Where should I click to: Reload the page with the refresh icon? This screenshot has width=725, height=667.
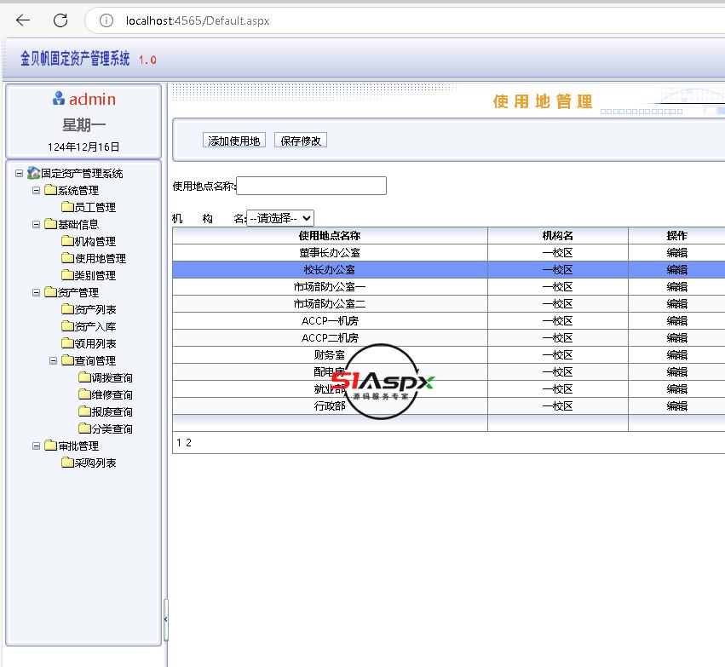[60, 20]
